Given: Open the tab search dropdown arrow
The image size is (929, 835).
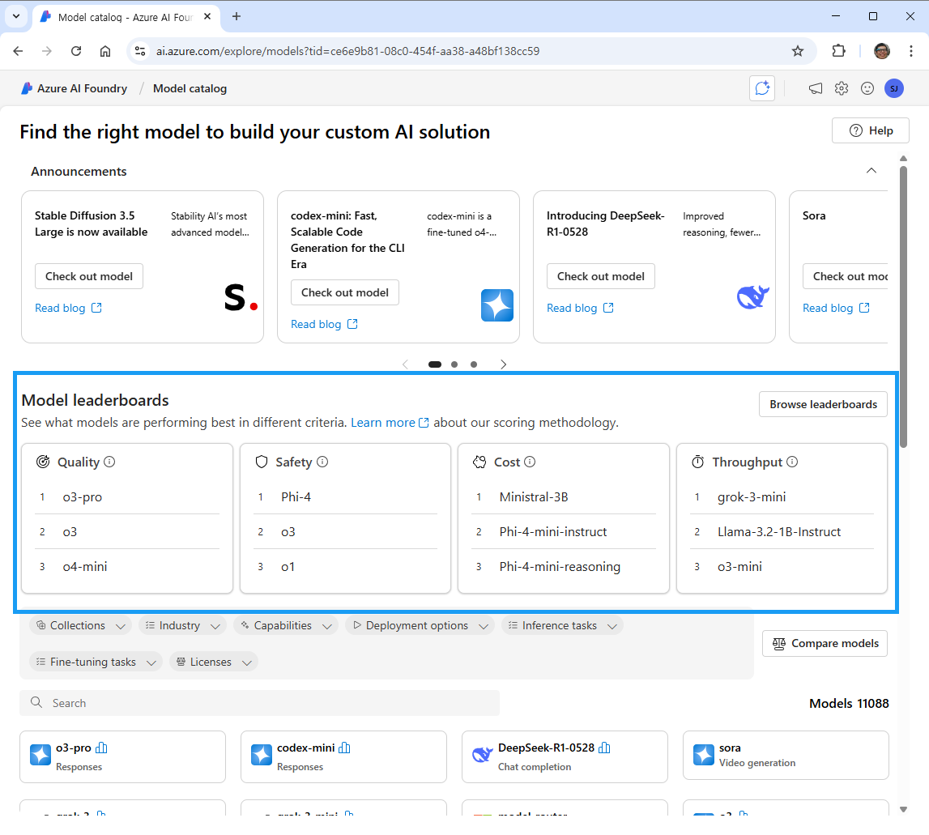Looking at the screenshot, I should (x=16, y=16).
